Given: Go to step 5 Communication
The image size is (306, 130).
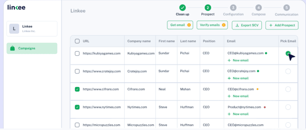Looking at the screenshot, I should pos(287,10).
